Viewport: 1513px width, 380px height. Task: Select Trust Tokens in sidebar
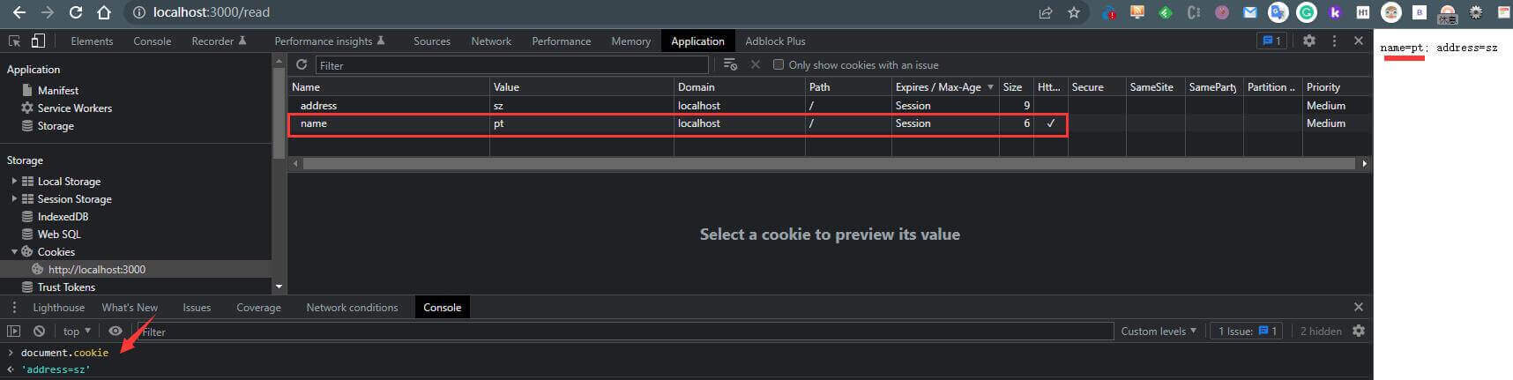coord(66,287)
